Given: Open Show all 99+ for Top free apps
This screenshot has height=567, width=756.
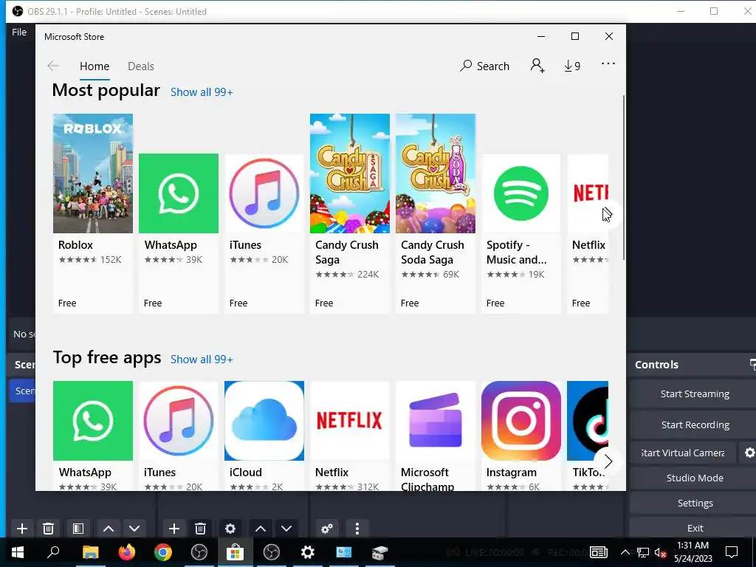Looking at the screenshot, I should [202, 360].
